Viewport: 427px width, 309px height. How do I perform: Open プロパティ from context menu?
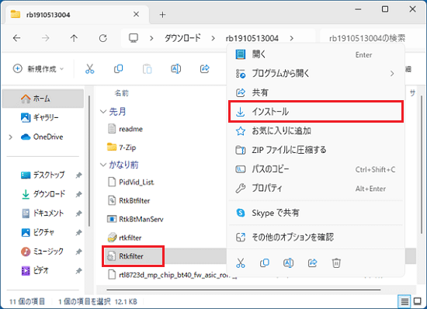(x=316, y=189)
